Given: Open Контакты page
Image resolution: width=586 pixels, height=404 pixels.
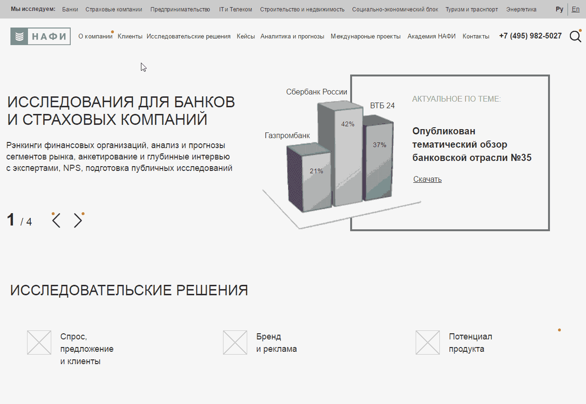Looking at the screenshot, I should (475, 37).
